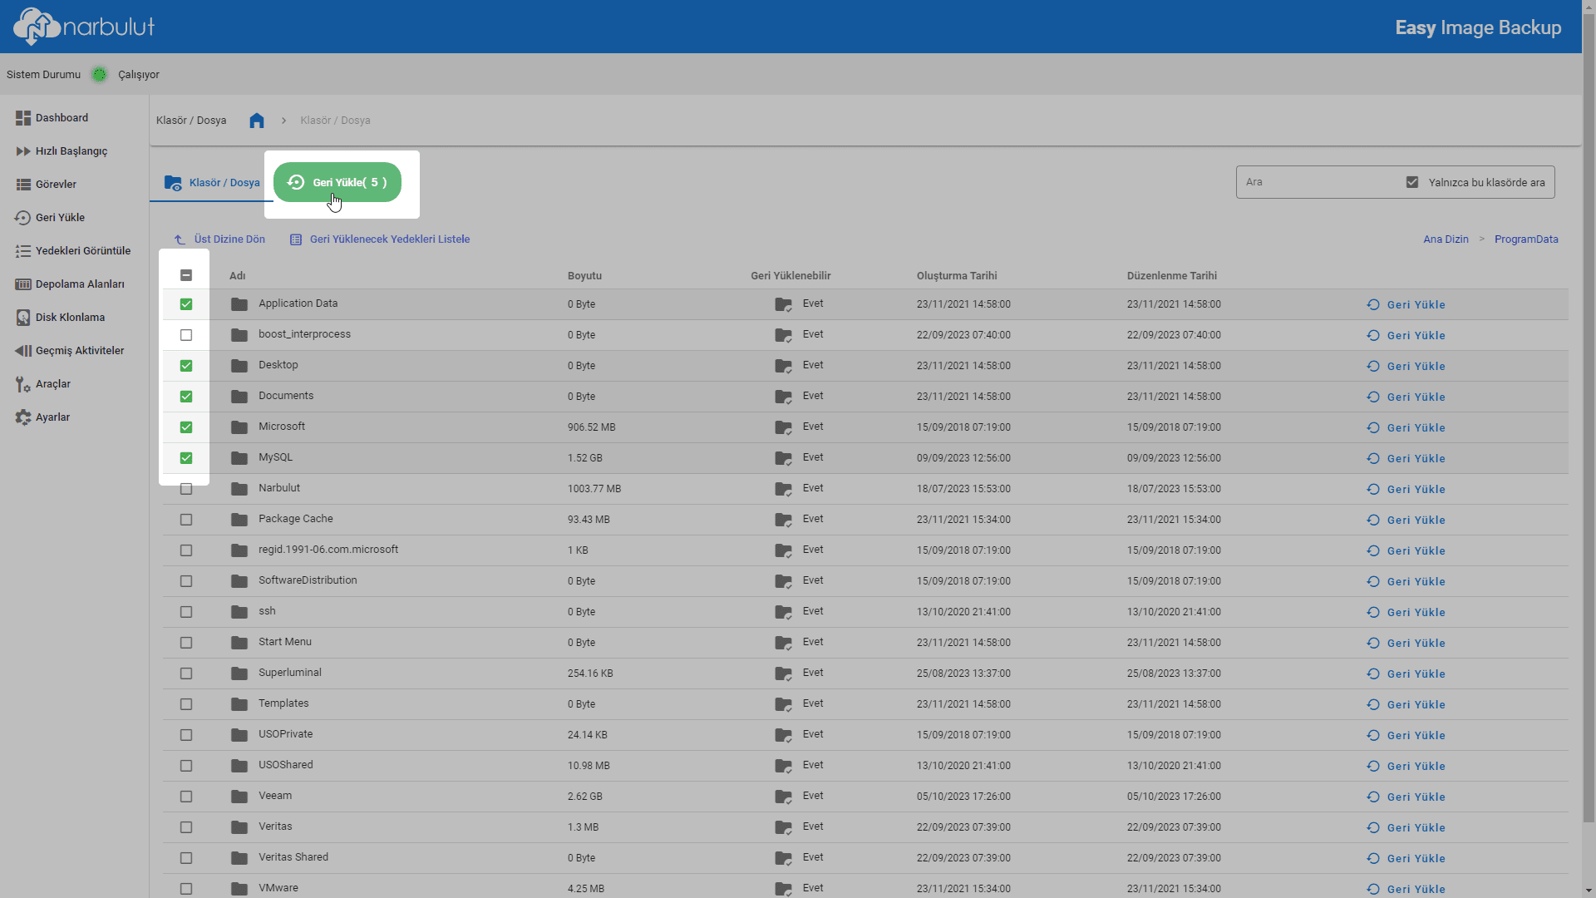
Task: Uncheck the Application Data folder checkbox
Action: click(186, 304)
